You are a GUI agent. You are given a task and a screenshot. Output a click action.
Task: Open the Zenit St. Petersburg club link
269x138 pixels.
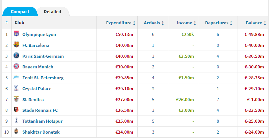43,78
